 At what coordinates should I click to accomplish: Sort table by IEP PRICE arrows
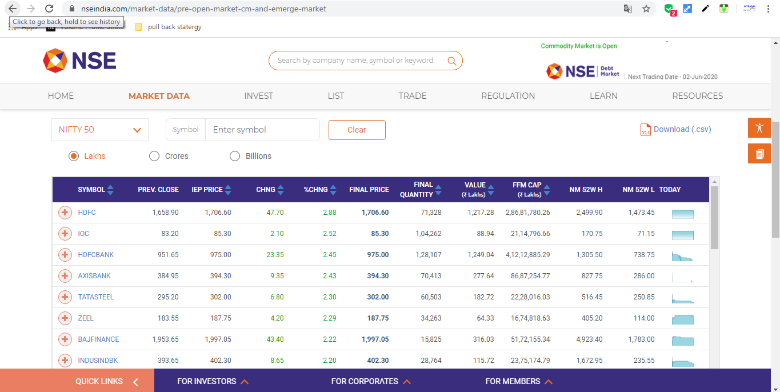point(228,190)
